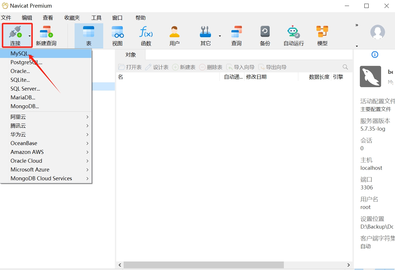Click the search magnifier in object toolbar
Viewport: 395px width, 270px height.
coord(345,67)
